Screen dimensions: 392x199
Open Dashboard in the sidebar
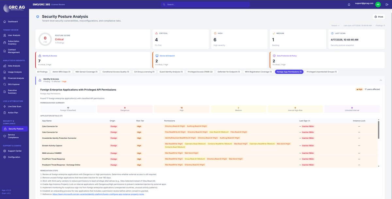[13, 22]
